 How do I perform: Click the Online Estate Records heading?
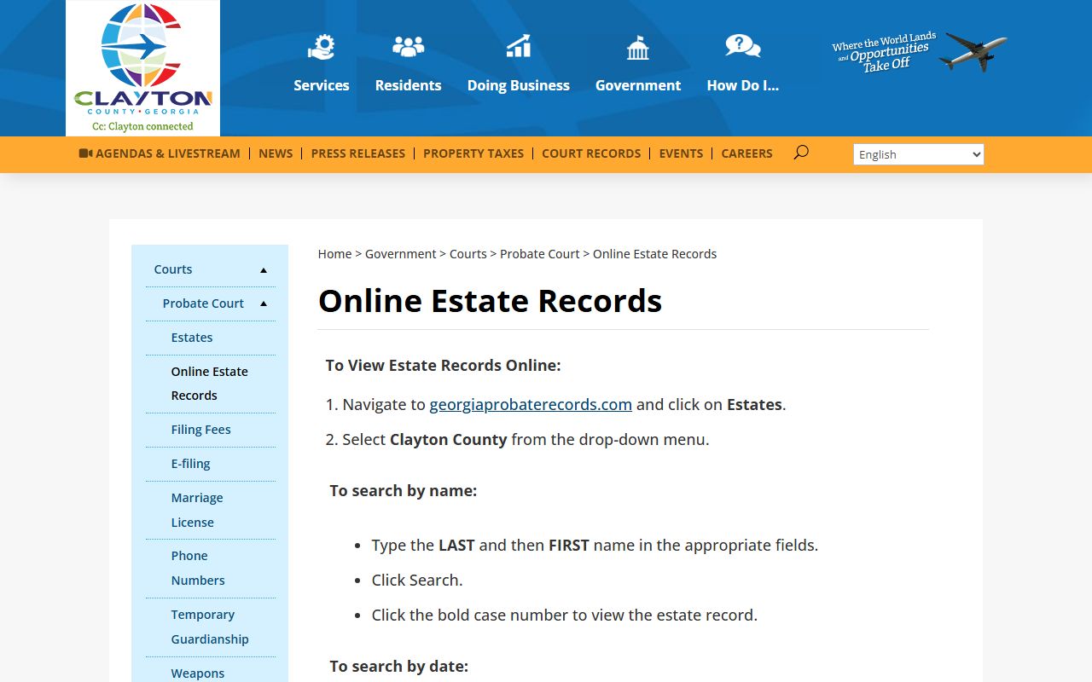pos(490,301)
